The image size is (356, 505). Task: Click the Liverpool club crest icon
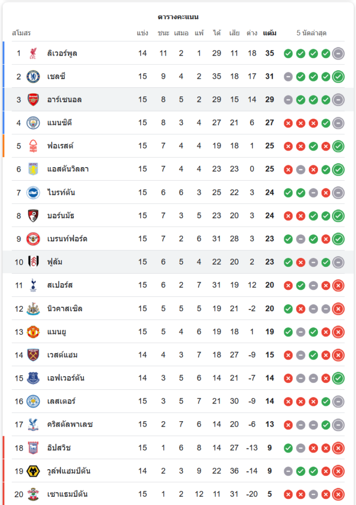pyautogui.click(x=33, y=53)
